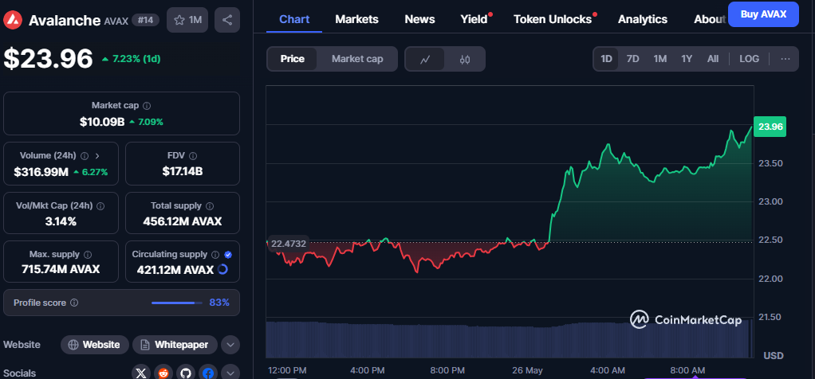
Task: Select All time range
Action: [x=713, y=59]
